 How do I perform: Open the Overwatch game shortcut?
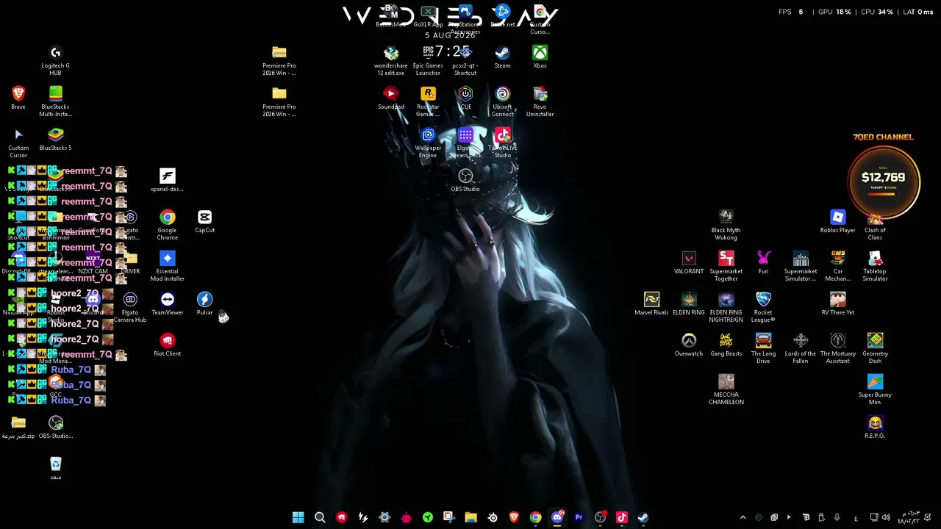point(689,341)
